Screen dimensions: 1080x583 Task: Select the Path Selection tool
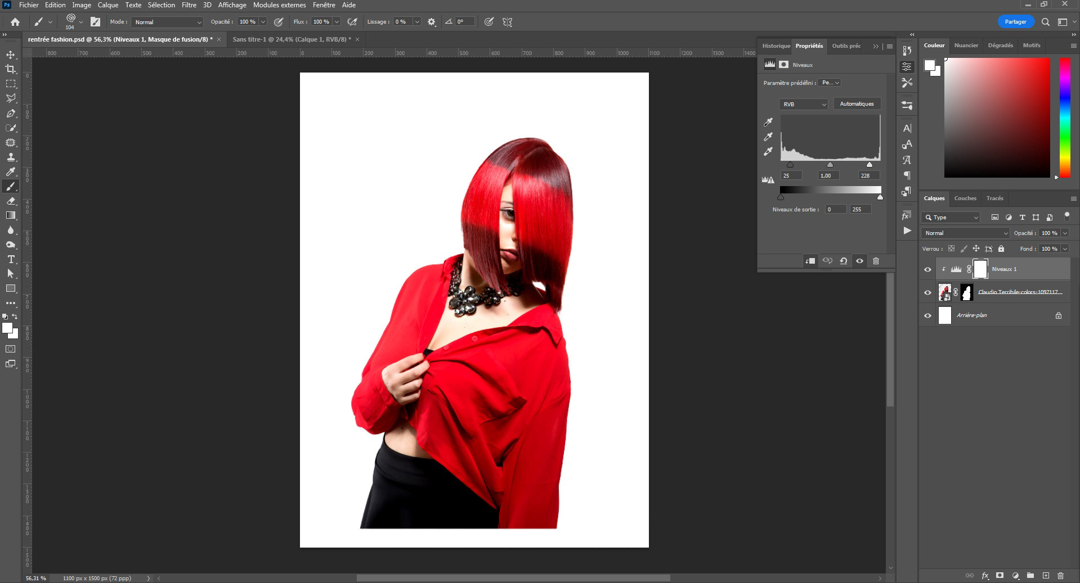point(11,274)
